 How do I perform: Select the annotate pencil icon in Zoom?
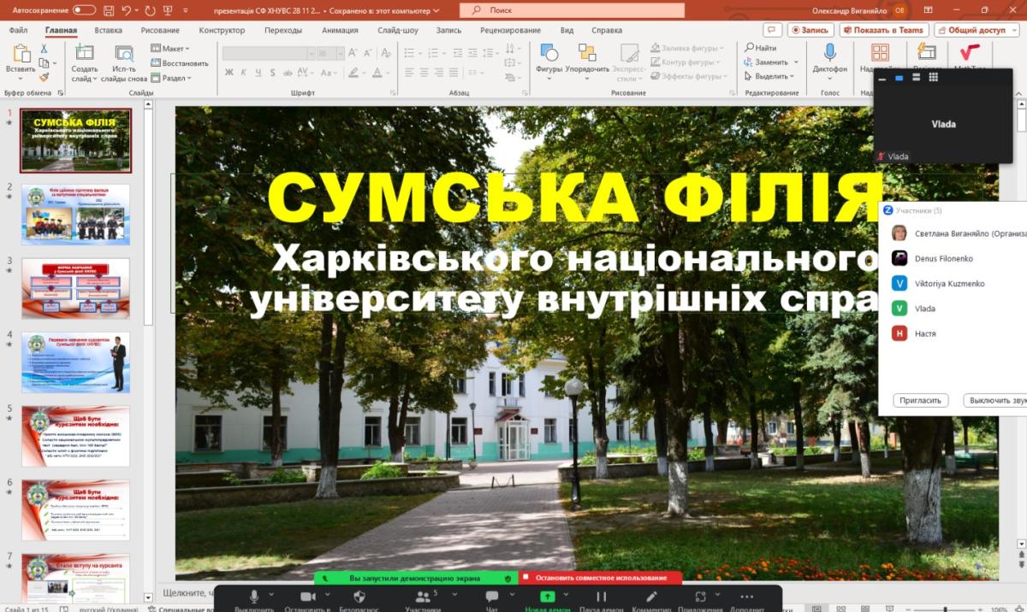651,597
